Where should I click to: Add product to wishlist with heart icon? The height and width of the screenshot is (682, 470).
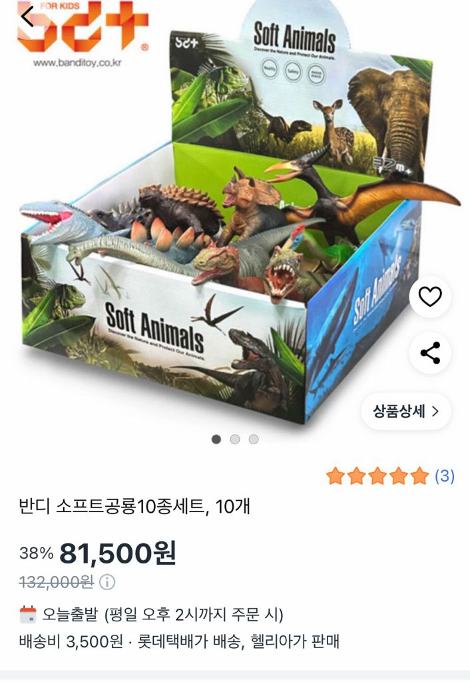(430, 297)
